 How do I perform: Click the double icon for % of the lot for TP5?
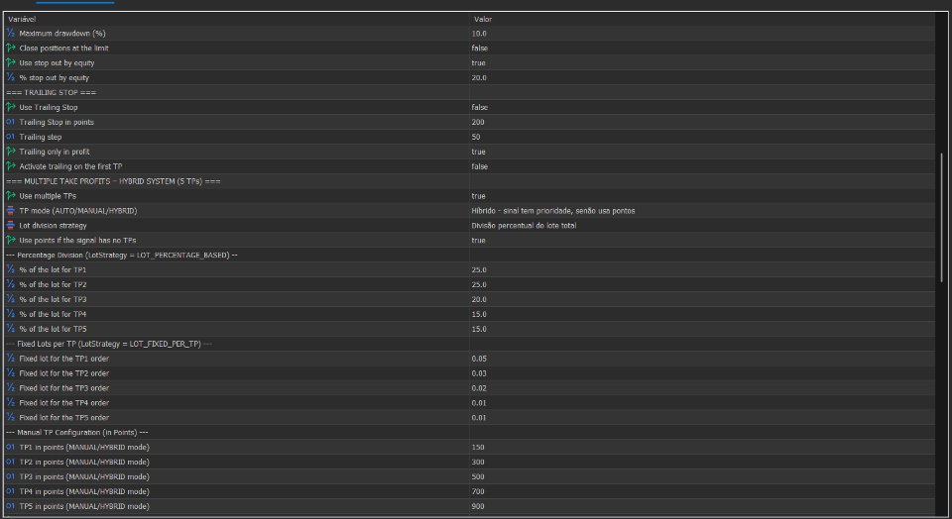click(10, 329)
